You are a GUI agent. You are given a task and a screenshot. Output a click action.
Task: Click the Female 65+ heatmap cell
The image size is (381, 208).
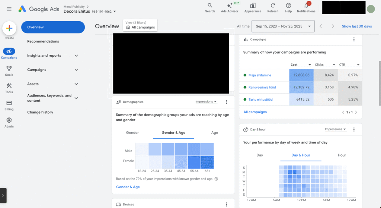(207, 162)
